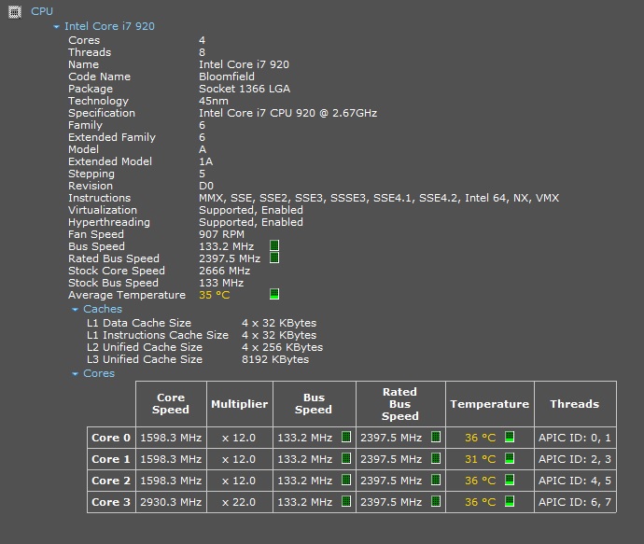
Task: Click Core 2 Bus Speed graph icon
Action: (346, 480)
